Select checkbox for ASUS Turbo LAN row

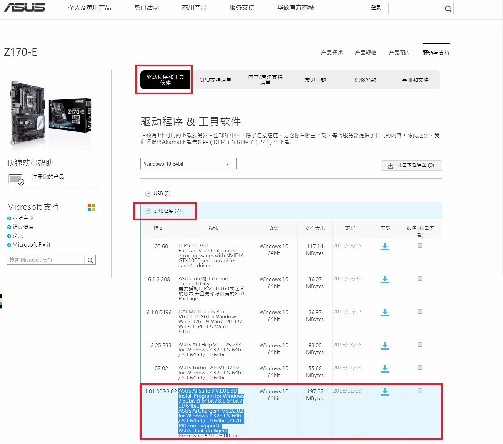[x=420, y=368]
